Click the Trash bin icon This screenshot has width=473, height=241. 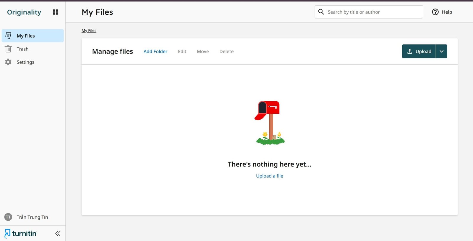click(8, 49)
